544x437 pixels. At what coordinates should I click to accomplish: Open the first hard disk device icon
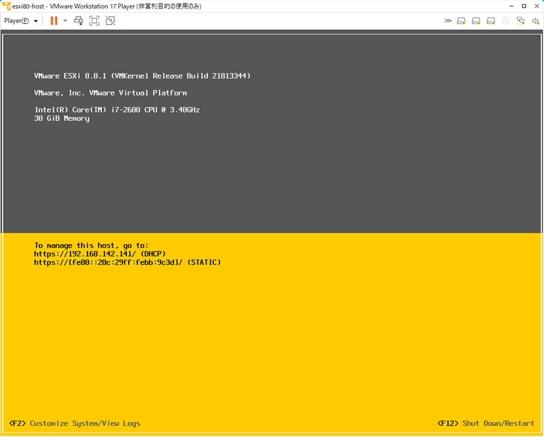461,21
